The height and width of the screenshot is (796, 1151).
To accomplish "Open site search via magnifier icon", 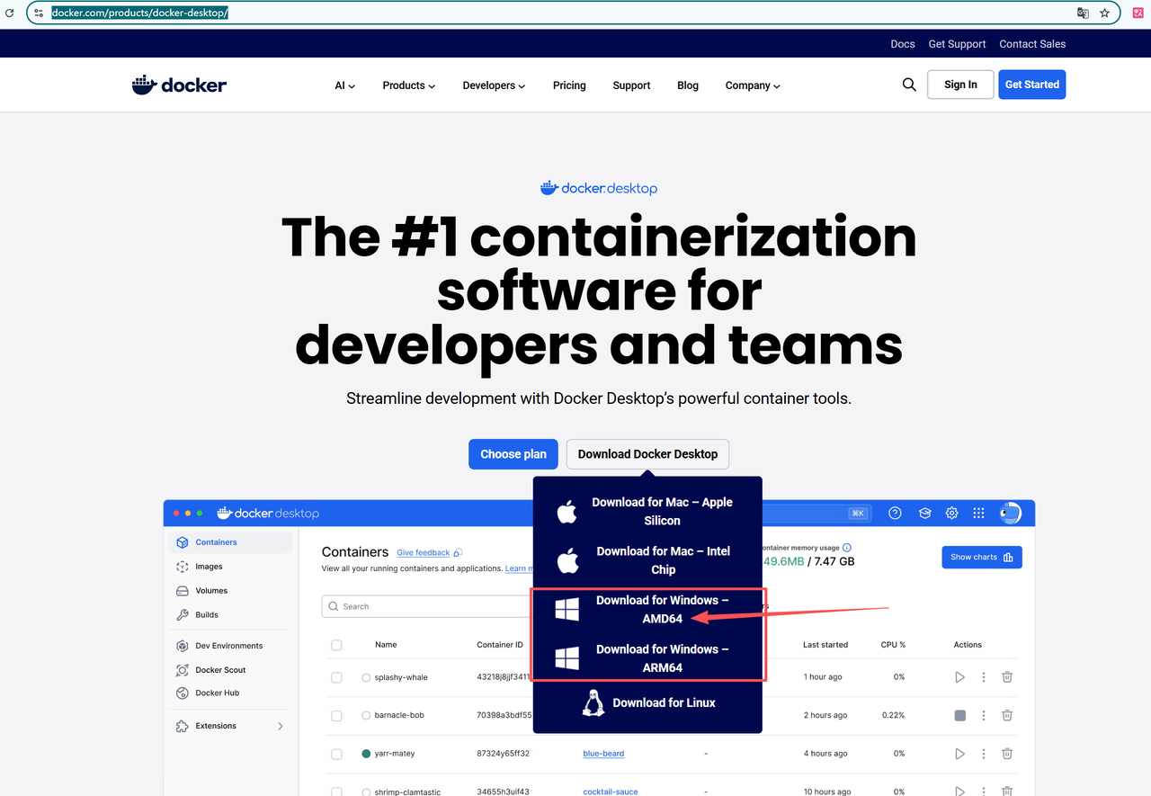I will [x=909, y=85].
